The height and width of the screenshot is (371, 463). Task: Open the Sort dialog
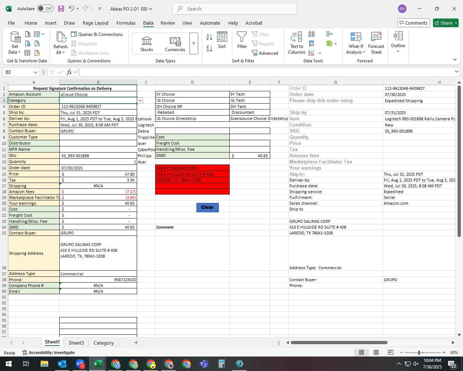pos(222,40)
